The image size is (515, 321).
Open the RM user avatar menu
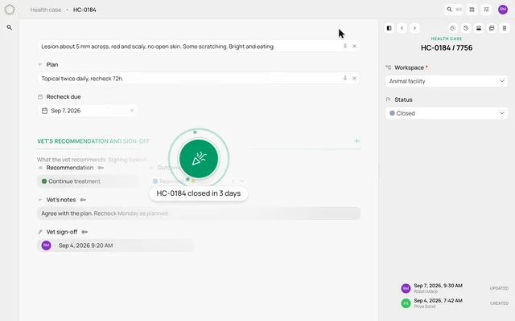point(503,10)
